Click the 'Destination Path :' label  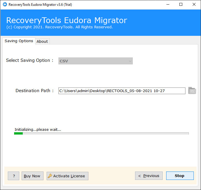[x=35, y=91]
